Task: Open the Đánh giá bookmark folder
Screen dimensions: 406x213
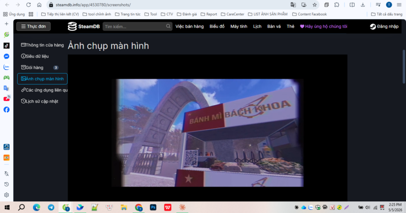Action: (187, 14)
